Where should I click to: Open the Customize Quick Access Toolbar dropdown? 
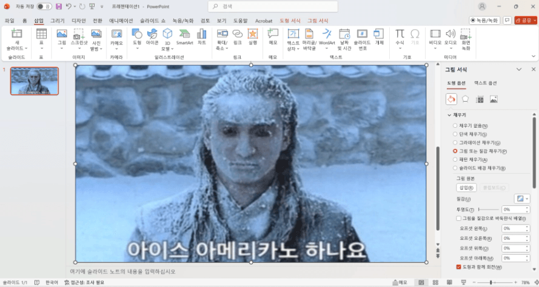(x=102, y=7)
